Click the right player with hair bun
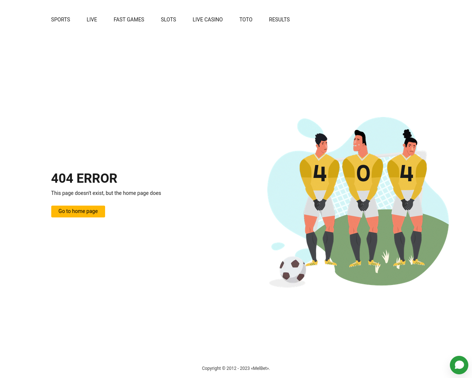Image resolution: width=472 pixels, height=378 pixels. (407, 197)
